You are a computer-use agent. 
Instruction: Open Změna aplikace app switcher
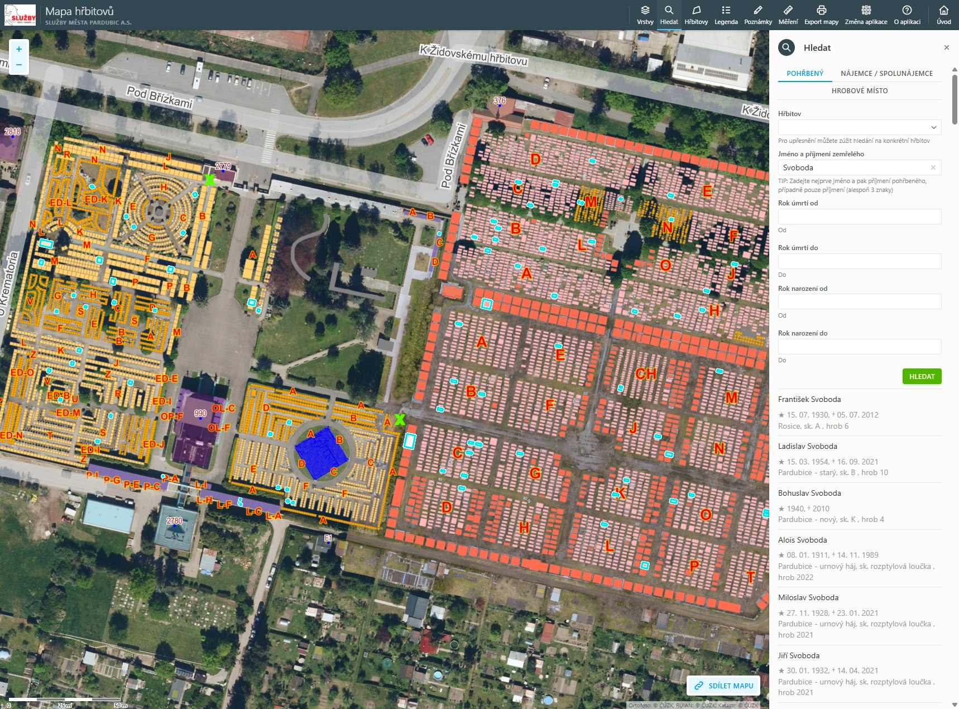(866, 15)
